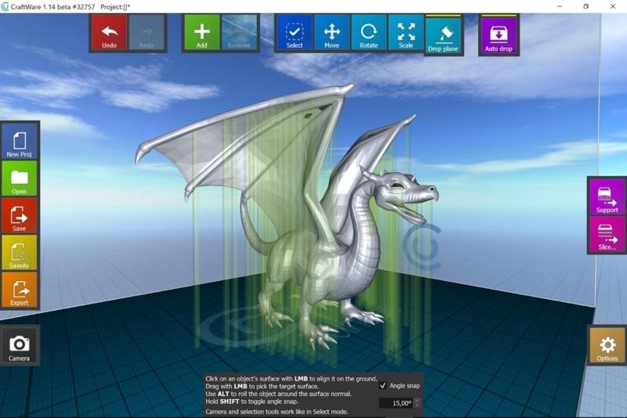Click the 15,00° angle input field
This screenshot has height=418, width=627.
(395, 403)
